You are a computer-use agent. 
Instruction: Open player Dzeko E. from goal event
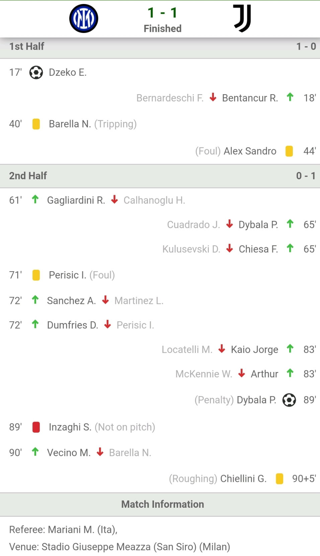pyautogui.click(x=68, y=72)
